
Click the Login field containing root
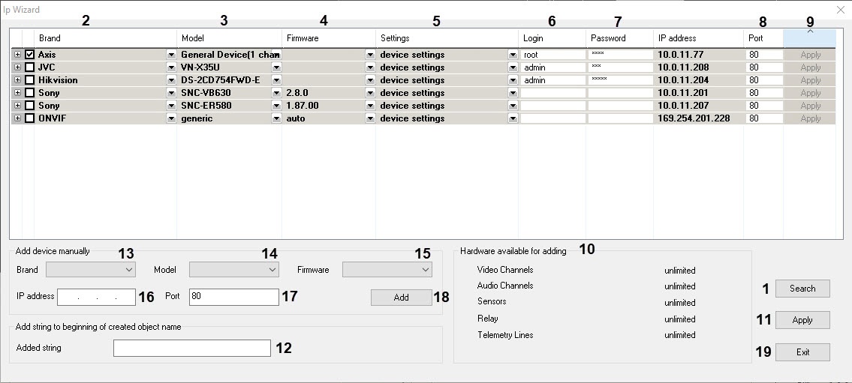[x=552, y=55]
